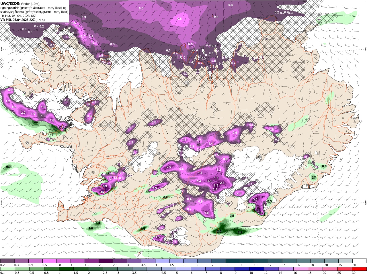Click the '20W' longitude label
The image size is (367, 275).
153,1
